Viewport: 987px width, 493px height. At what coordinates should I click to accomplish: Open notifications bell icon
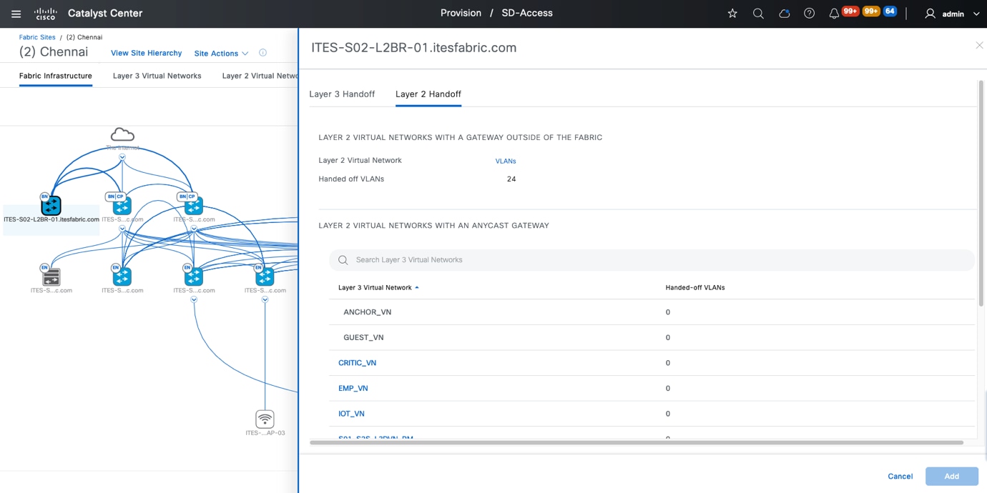click(x=834, y=14)
